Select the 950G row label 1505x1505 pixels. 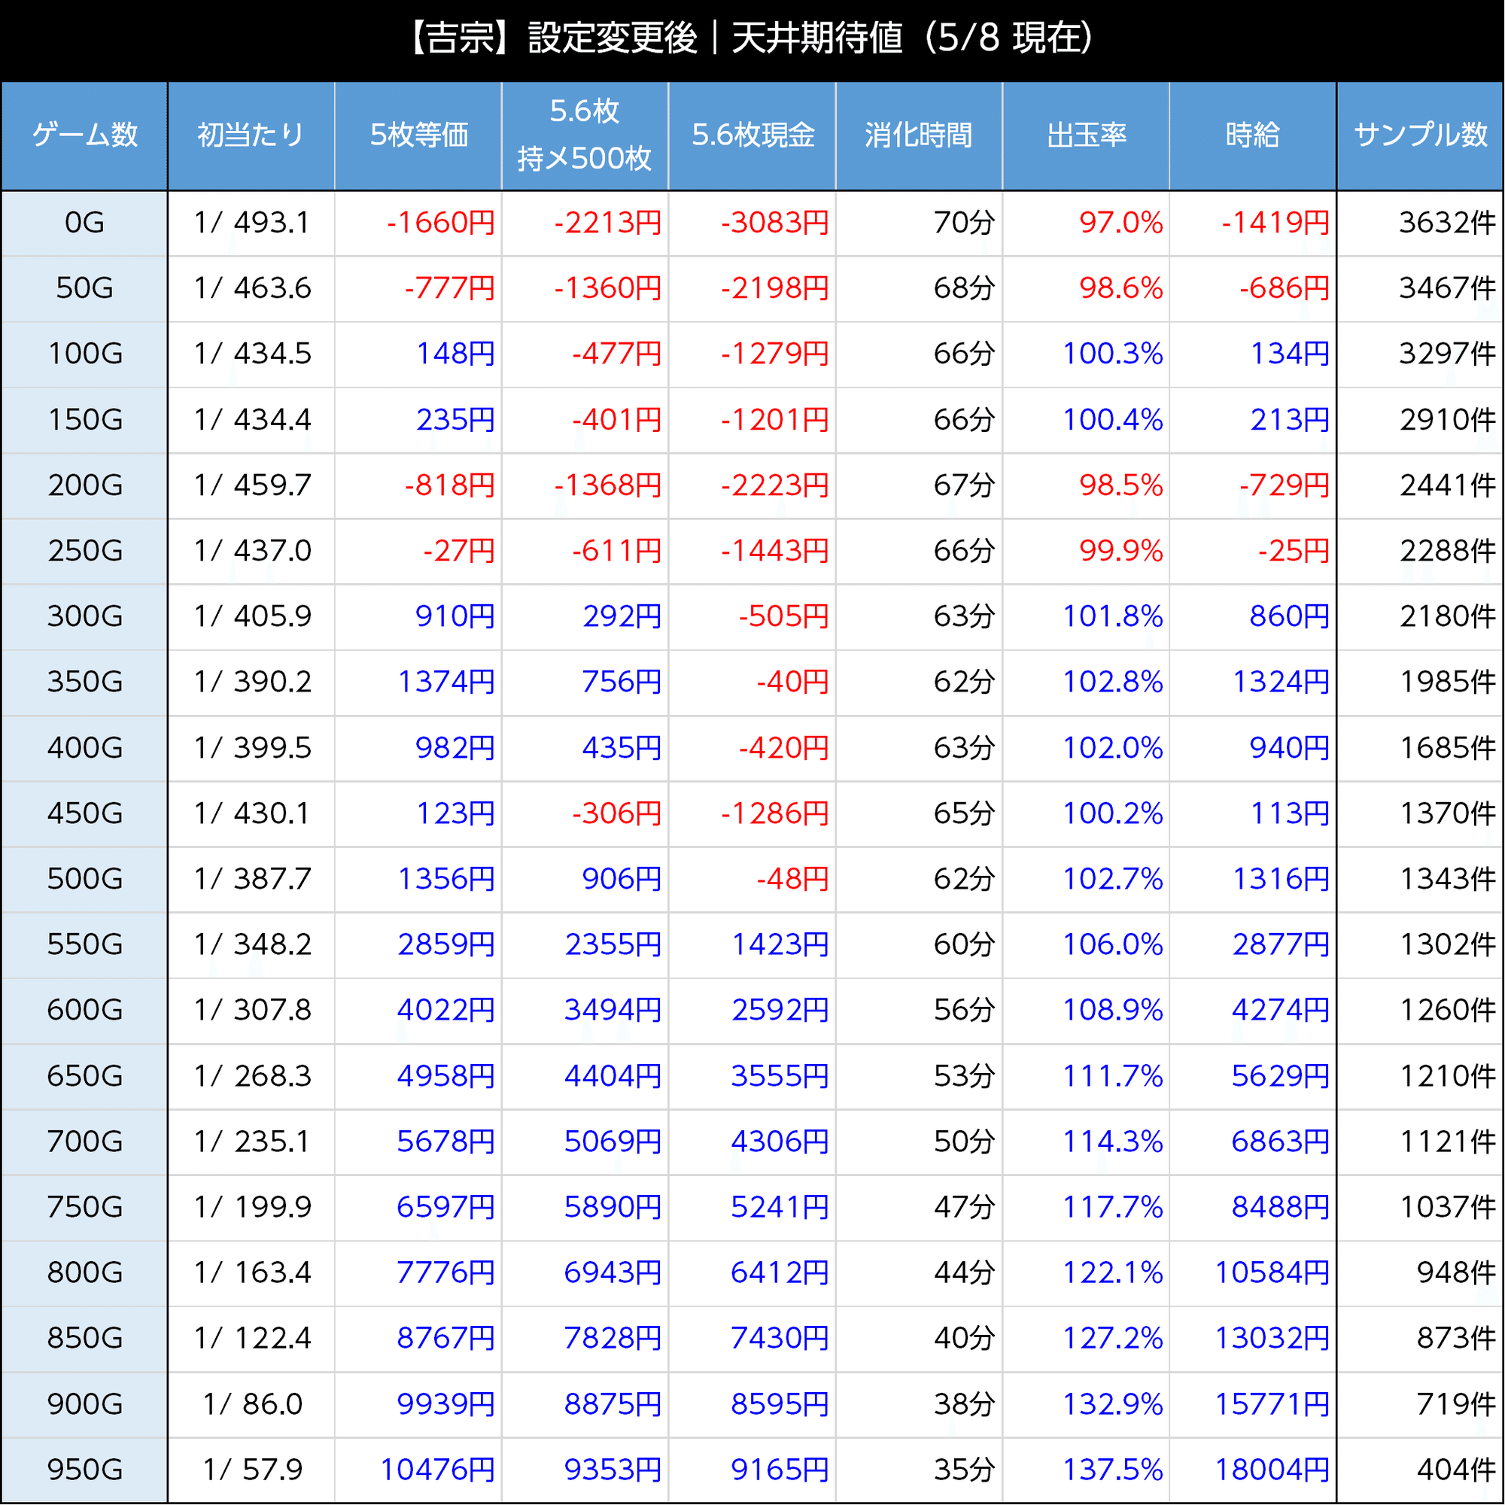coord(84,1470)
